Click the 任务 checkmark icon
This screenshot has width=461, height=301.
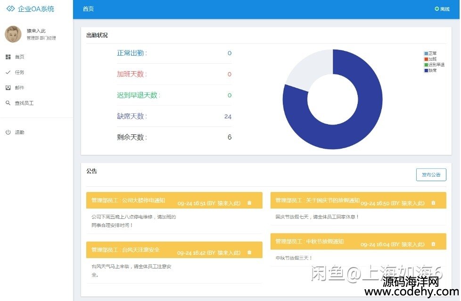[x=8, y=72]
